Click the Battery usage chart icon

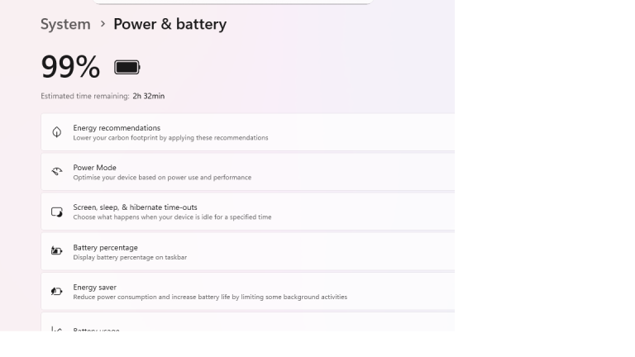pos(57,328)
